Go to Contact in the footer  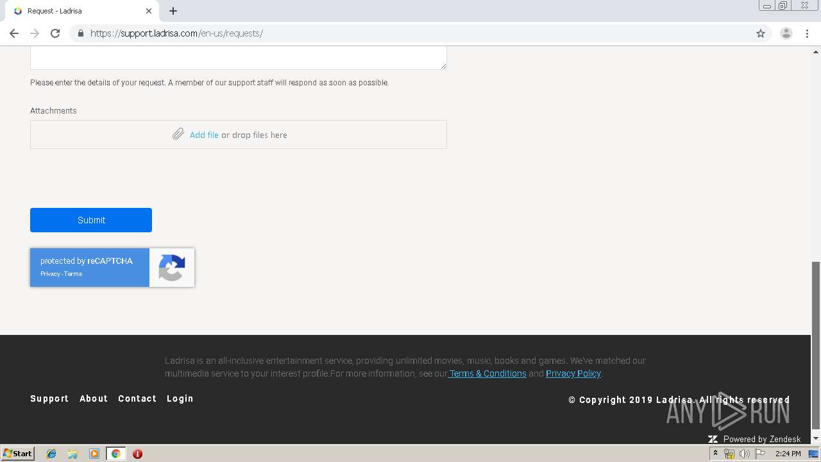[137, 398]
